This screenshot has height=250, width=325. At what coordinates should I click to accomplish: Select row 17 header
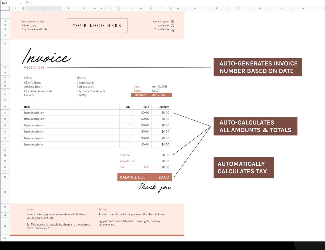tap(5, 113)
